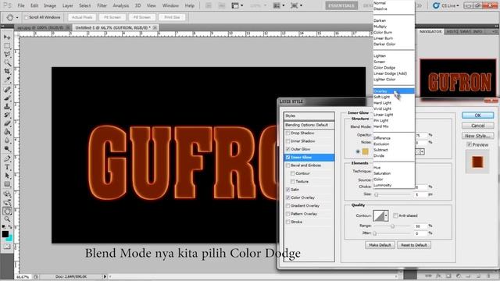Select the Eyedropper tool
500x281 pixels.
point(7,80)
